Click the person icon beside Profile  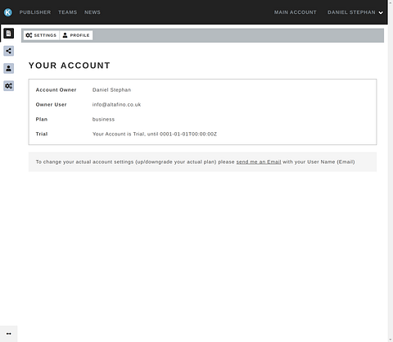[x=65, y=35]
